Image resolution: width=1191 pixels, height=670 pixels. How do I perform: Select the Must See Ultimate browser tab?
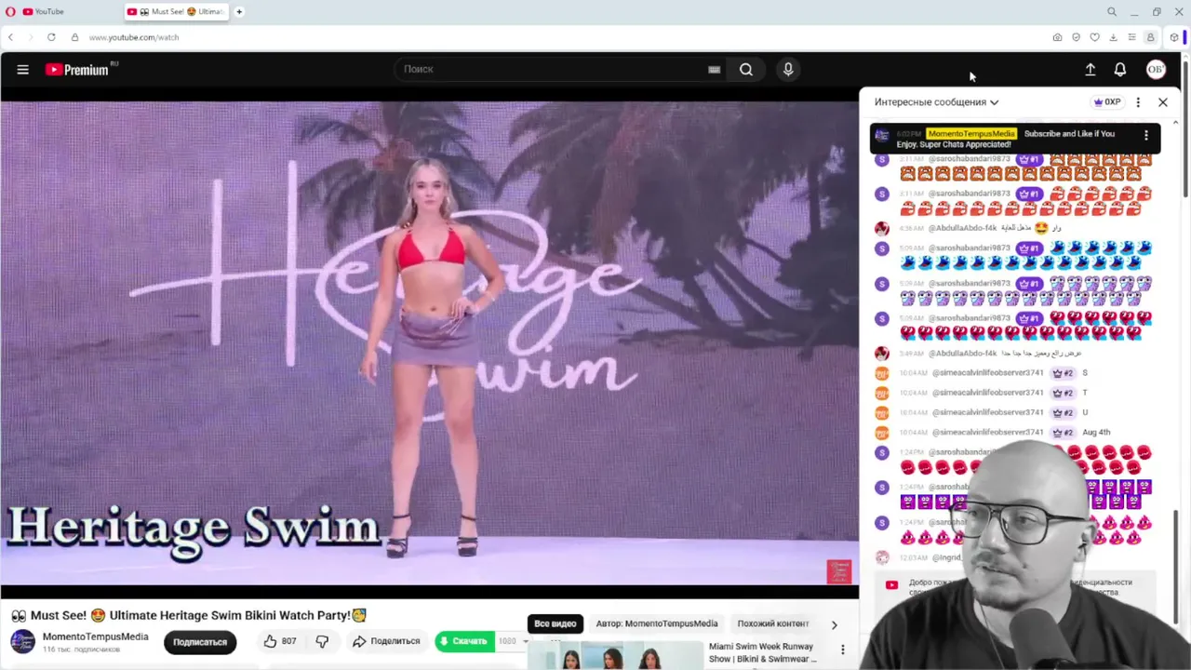pyautogui.click(x=175, y=12)
